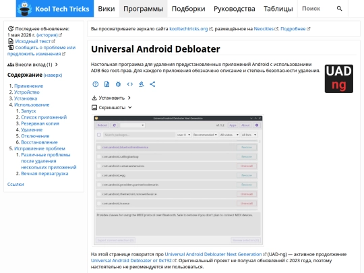Open the Таблицы menu item
The height and width of the screenshot is (273, 364).
(278, 9)
